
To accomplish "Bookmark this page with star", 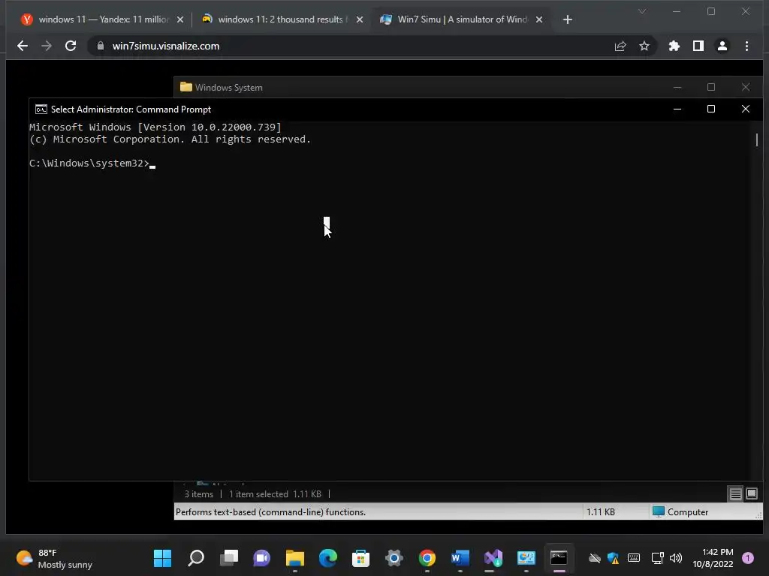I will coord(644,46).
